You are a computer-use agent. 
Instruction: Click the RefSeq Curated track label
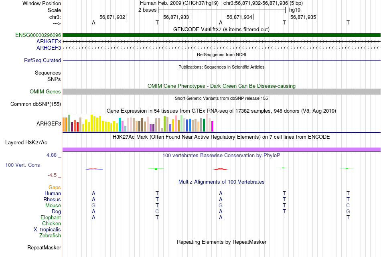(x=43, y=60)
